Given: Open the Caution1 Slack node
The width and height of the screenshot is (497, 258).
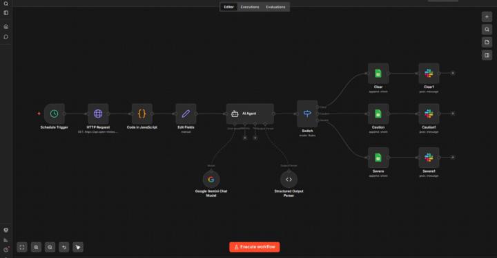Looking at the screenshot, I should click(x=429, y=114).
